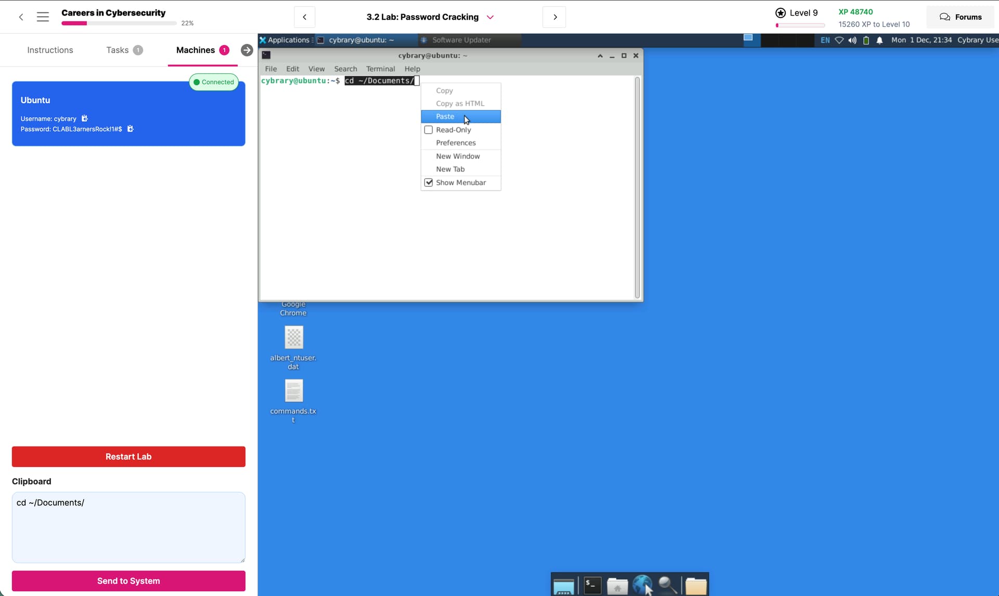Switch to the Instructions tab
The height and width of the screenshot is (596, 999).
[x=50, y=50]
